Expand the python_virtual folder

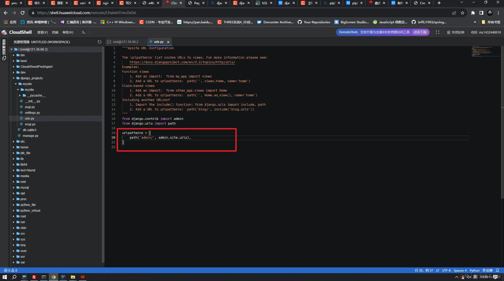[x=14, y=211]
